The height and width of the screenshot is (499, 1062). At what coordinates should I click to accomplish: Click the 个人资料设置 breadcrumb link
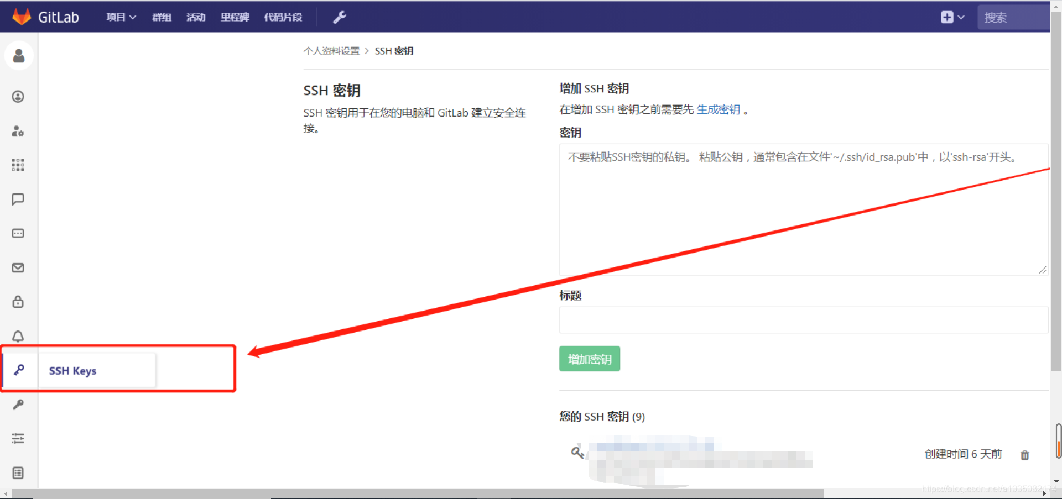coord(331,50)
